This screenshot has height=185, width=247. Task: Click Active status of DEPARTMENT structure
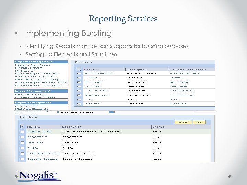(x=157, y=137)
